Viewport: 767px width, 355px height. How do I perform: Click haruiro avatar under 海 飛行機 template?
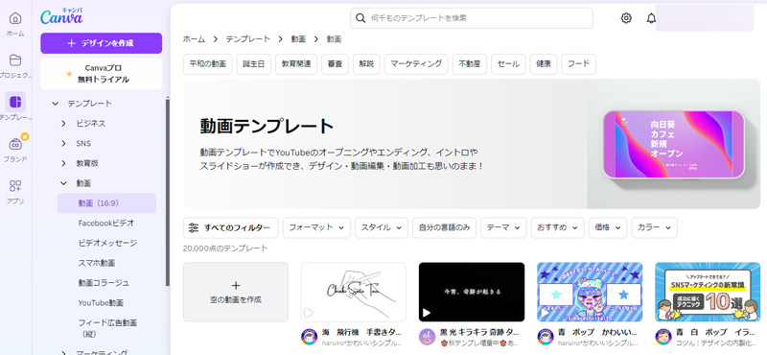point(309,337)
